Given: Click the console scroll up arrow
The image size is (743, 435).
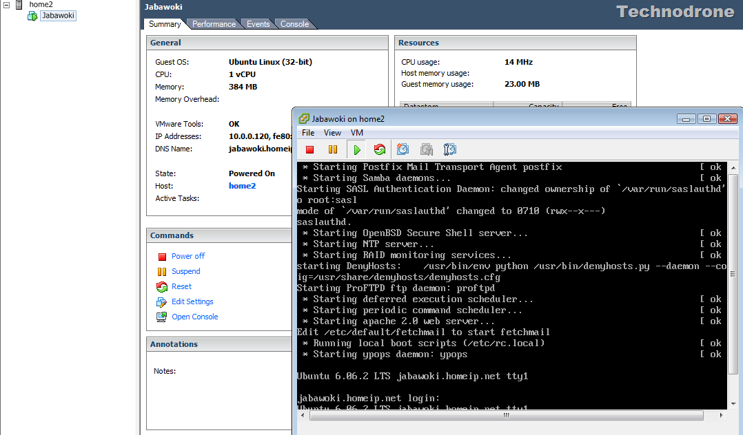Looking at the screenshot, I should [733, 167].
